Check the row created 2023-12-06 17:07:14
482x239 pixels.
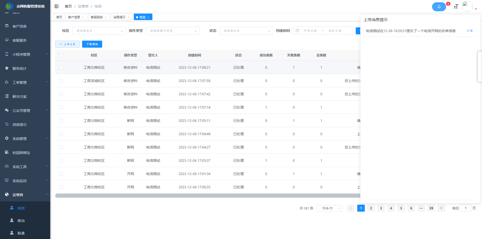pos(61,107)
